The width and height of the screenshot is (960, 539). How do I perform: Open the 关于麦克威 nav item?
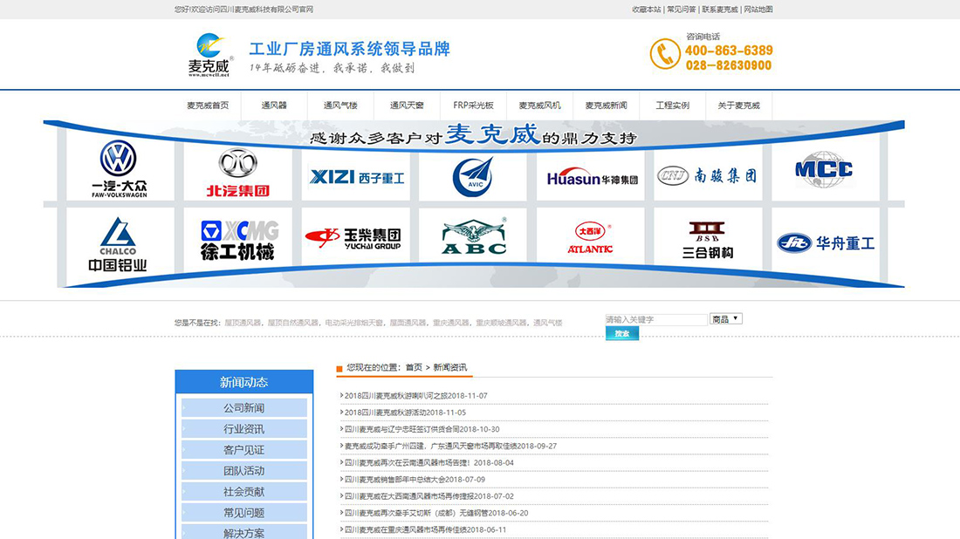click(739, 106)
